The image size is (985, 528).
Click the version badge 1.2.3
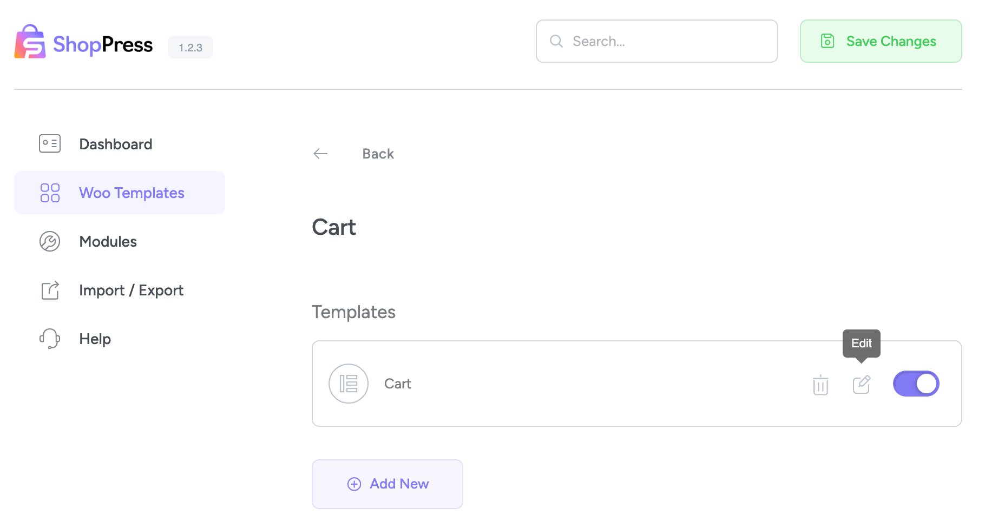point(190,47)
